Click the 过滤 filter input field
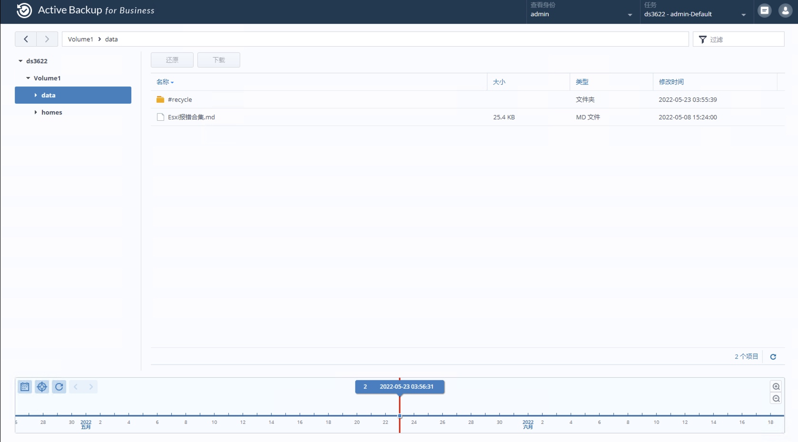Image resolution: width=798 pixels, height=442 pixels. [x=739, y=39]
